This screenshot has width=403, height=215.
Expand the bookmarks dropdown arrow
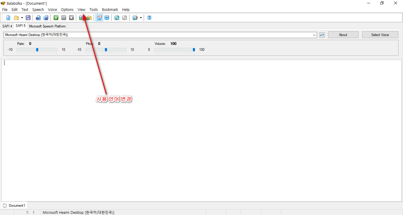[x=141, y=18]
